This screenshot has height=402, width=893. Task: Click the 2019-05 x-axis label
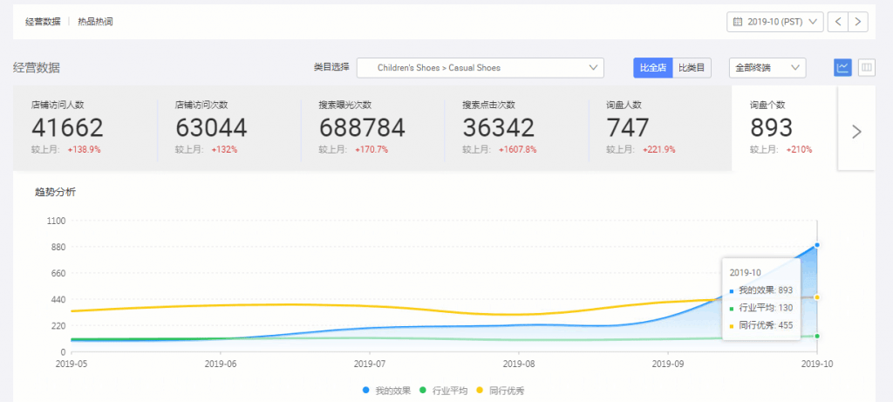click(72, 363)
